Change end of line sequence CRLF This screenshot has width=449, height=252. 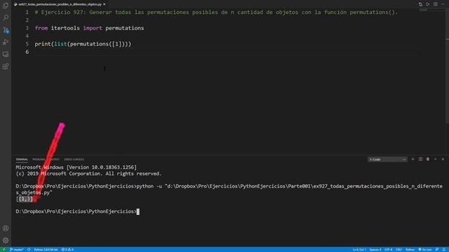click(x=399, y=249)
